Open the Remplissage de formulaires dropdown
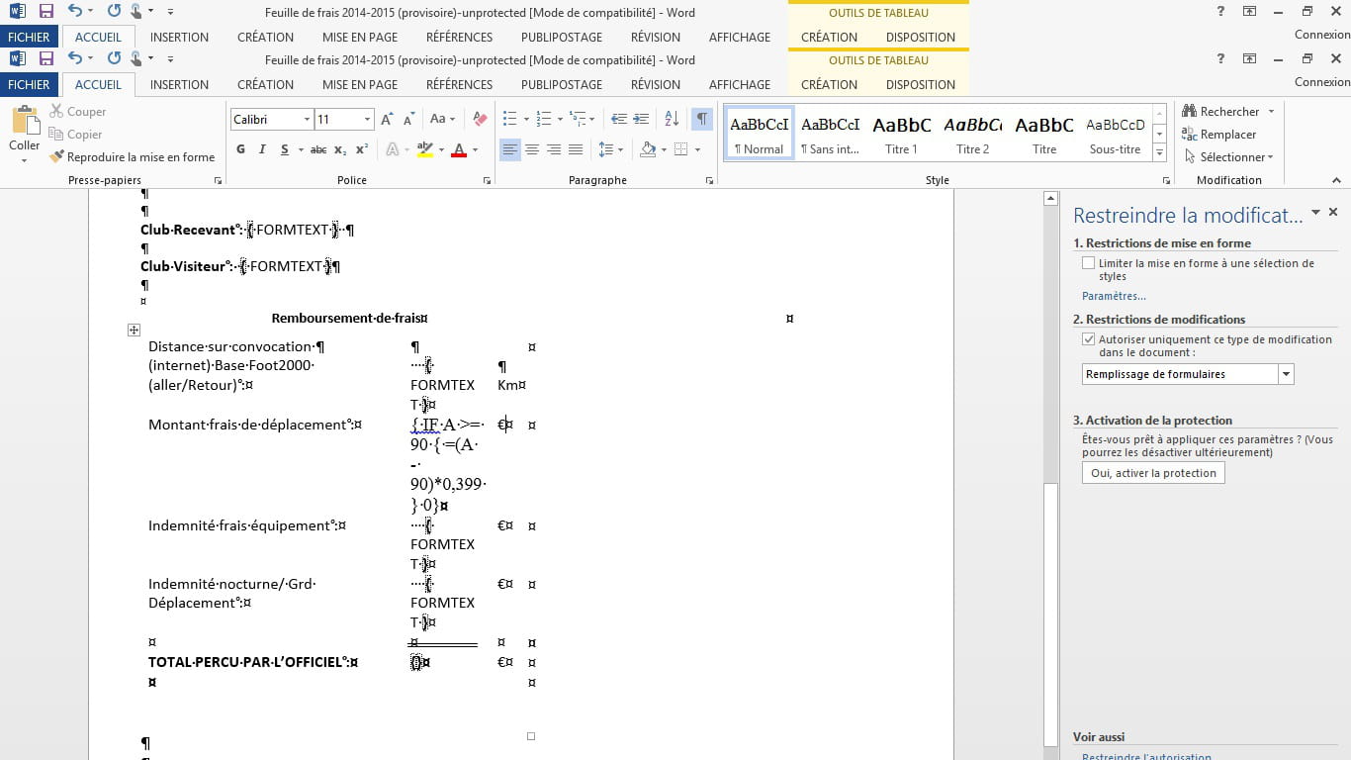This screenshot has height=760, width=1351. click(x=1286, y=374)
